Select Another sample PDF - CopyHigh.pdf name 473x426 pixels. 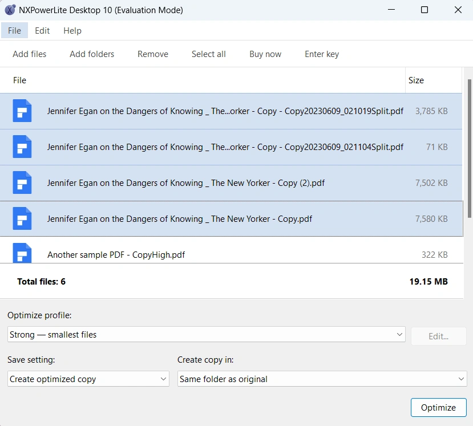click(116, 255)
